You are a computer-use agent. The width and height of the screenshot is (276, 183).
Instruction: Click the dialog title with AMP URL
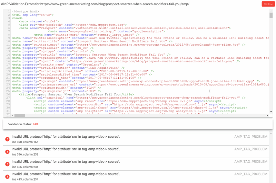tap(95, 4)
